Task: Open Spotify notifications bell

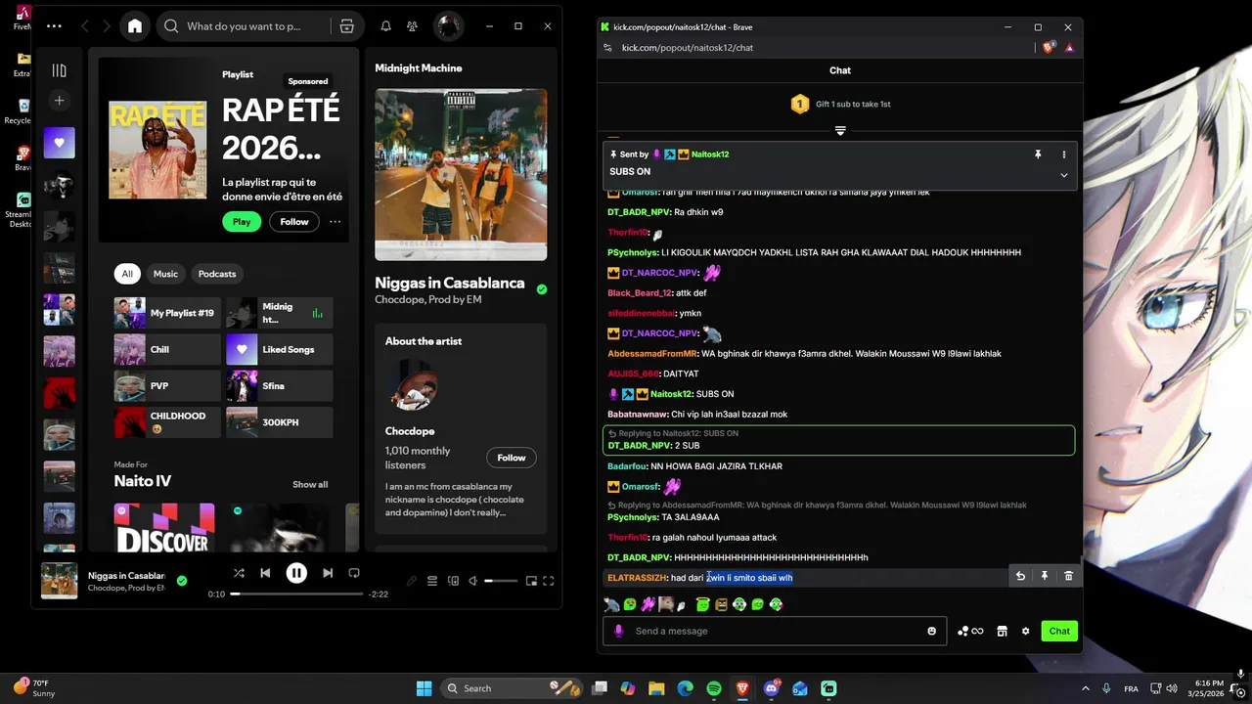Action: (x=385, y=26)
